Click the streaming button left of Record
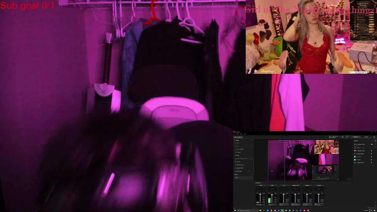 [x=356, y=137]
